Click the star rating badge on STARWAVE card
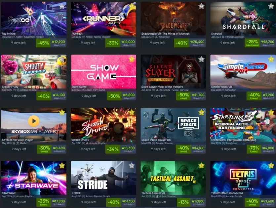The width and height of the screenshot is (276, 208). pyautogui.click(x=62, y=165)
